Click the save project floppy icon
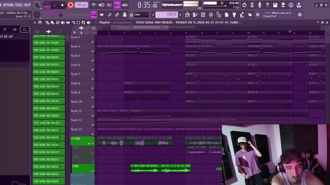 tap(275, 5)
